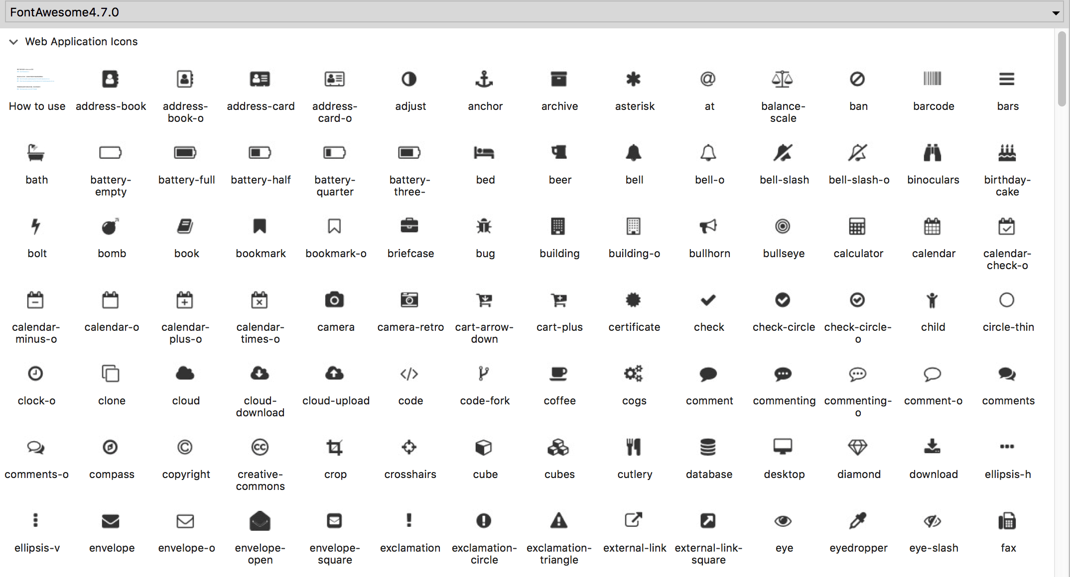Viewport: 1070px width, 577px height.
Task: Choose the cutlery icon
Action: (633, 447)
